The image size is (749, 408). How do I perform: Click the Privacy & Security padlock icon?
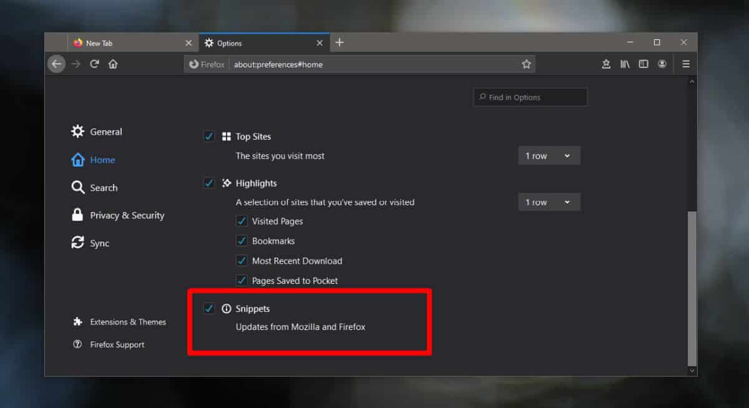coord(77,215)
